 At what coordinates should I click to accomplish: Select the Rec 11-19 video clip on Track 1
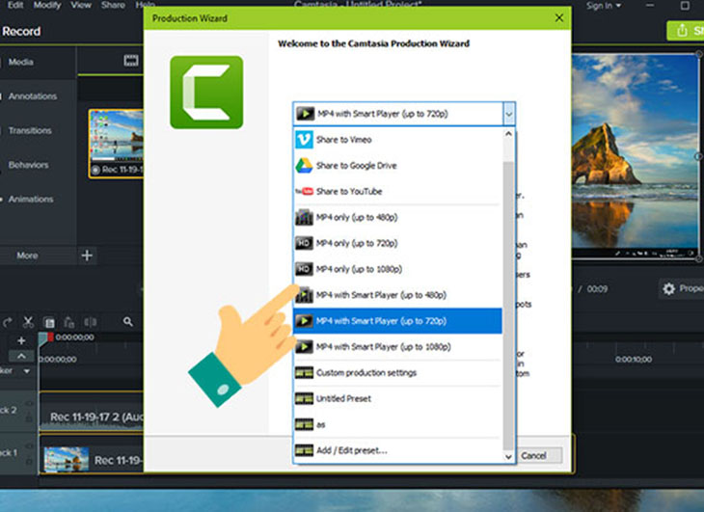tap(92, 455)
